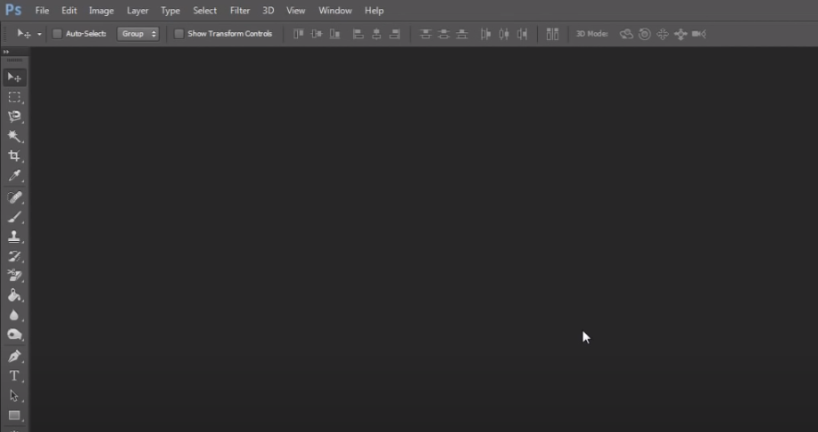This screenshot has height=432, width=818.
Task: Select the Eyedropper tool
Action: (14, 175)
